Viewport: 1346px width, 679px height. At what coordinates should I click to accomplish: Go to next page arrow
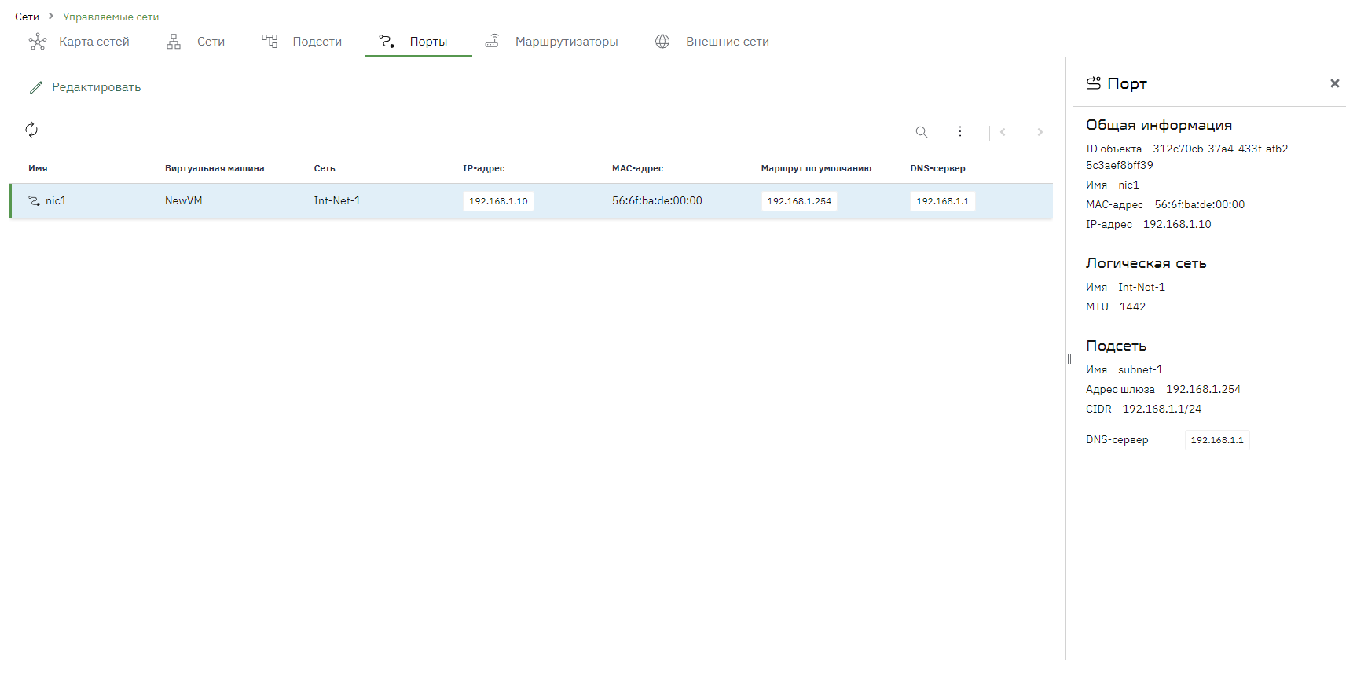click(1040, 132)
